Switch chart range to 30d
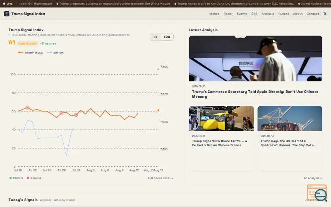The width and height of the screenshot is (331, 207). pos(167,37)
